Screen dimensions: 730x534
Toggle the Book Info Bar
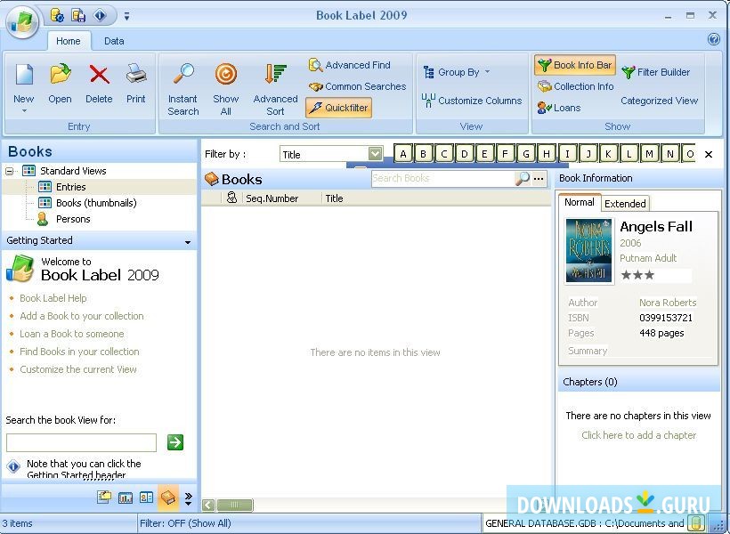coord(575,65)
